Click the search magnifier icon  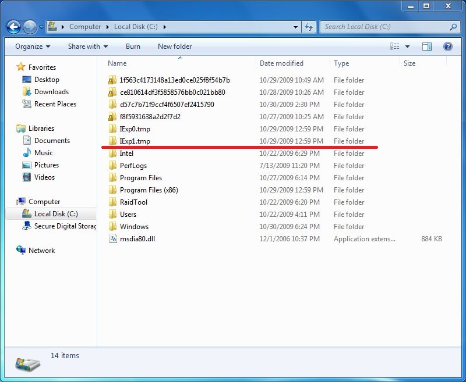(x=453, y=27)
